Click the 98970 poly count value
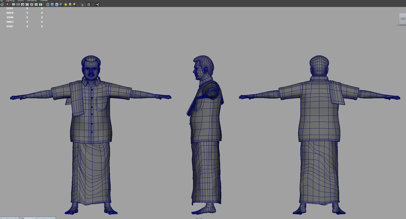406x219 pixels. (10, 13)
